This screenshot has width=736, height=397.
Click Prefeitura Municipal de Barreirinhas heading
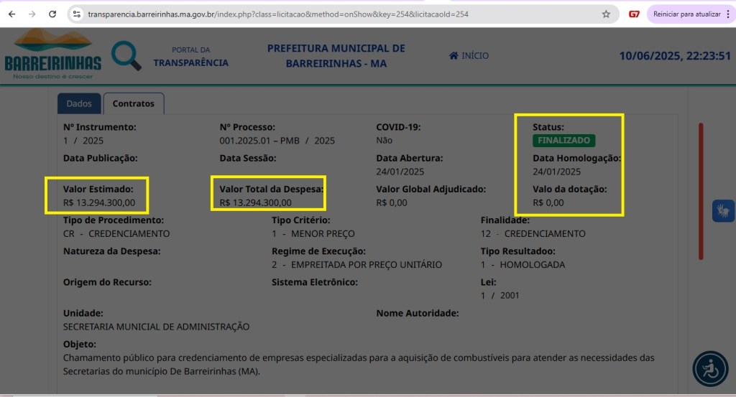coord(336,56)
